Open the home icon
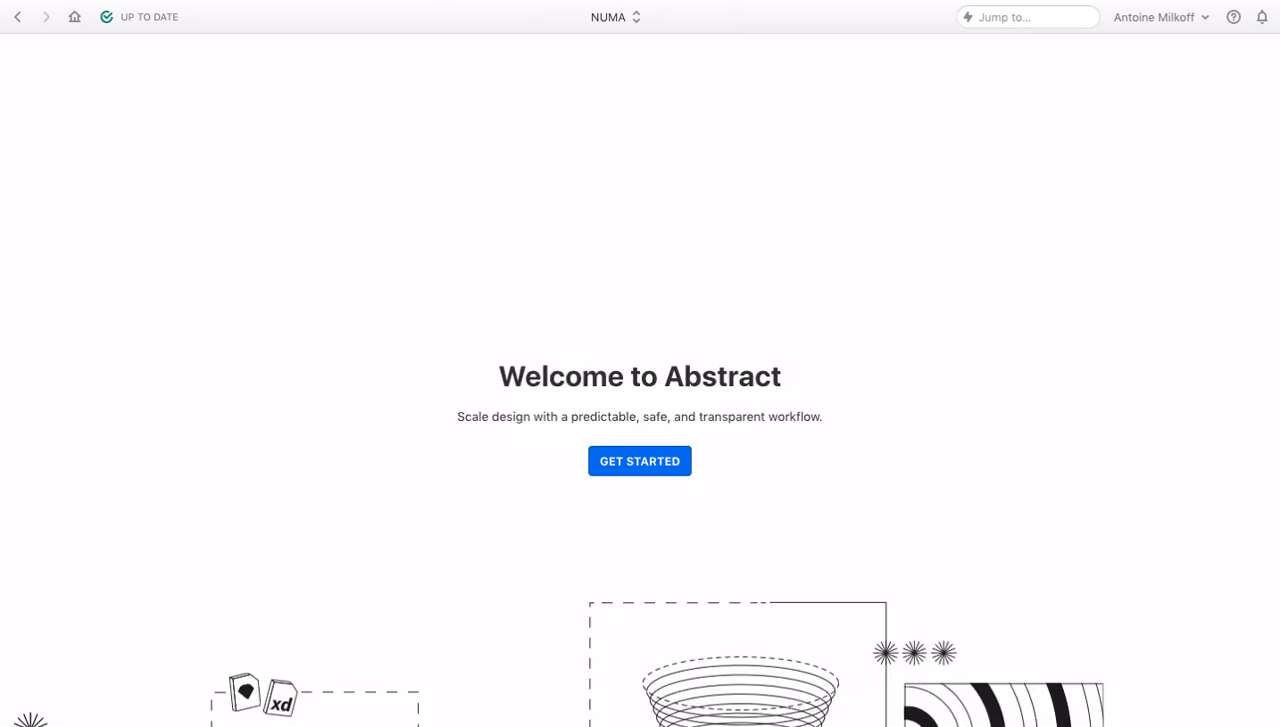The image size is (1280, 727). (75, 17)
